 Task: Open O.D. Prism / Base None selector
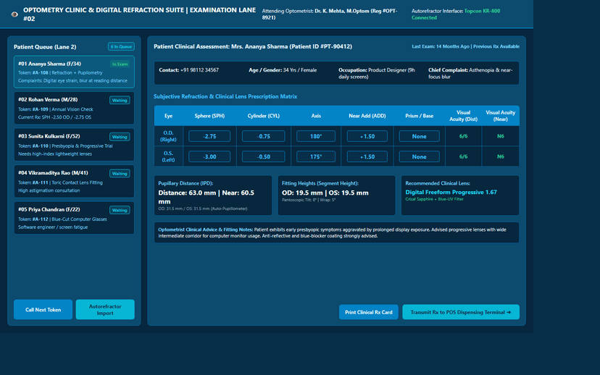[x=419, y=137]
